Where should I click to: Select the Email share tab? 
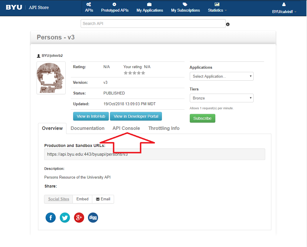(103, 199)
